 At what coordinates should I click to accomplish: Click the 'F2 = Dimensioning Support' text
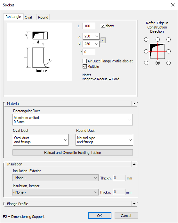click(x=24, y=217)
